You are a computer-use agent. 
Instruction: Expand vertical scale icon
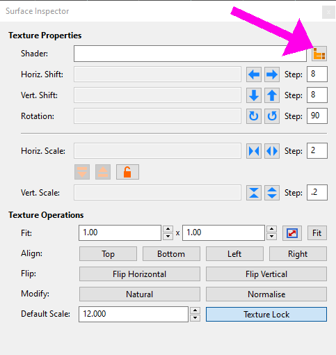coord(272,193)
